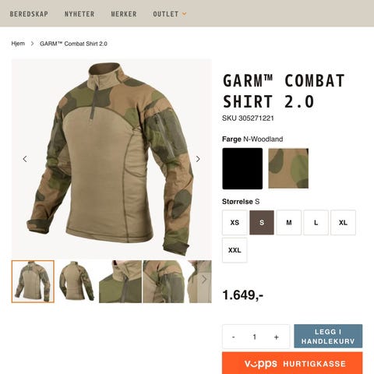The height and width of the screenshot is (374, 374).
Task: Go to Hjem breadcrumb link
Action: click(x=18, y=44)
